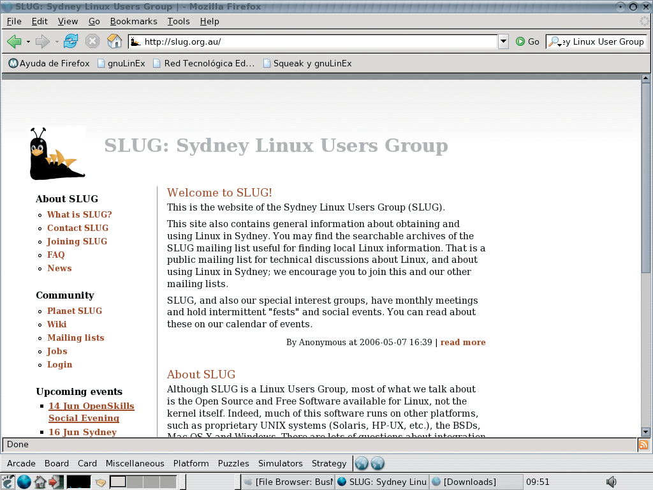Open the Simulators games menu
The width and height of the screenshot is (653, 490).
click(281, 463)
